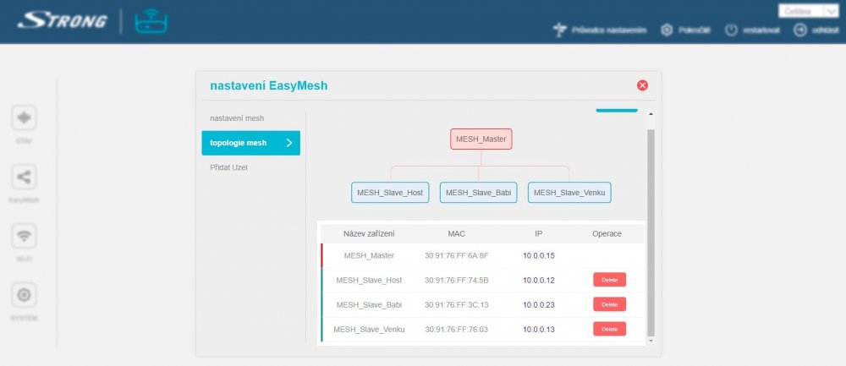Click IP address 10.0.0.23
This screenshot has height=366, width=846.
click(x=538, y=304)
